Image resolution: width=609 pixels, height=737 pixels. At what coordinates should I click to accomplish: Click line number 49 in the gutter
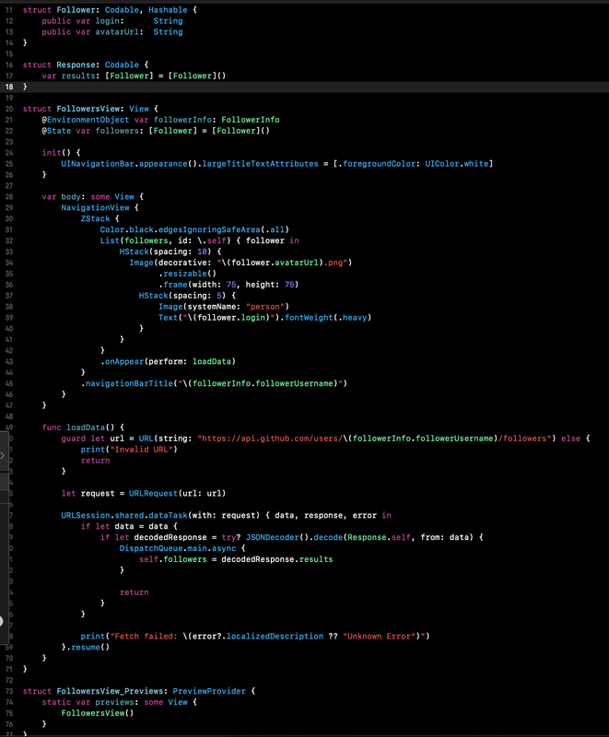point(9,427)
